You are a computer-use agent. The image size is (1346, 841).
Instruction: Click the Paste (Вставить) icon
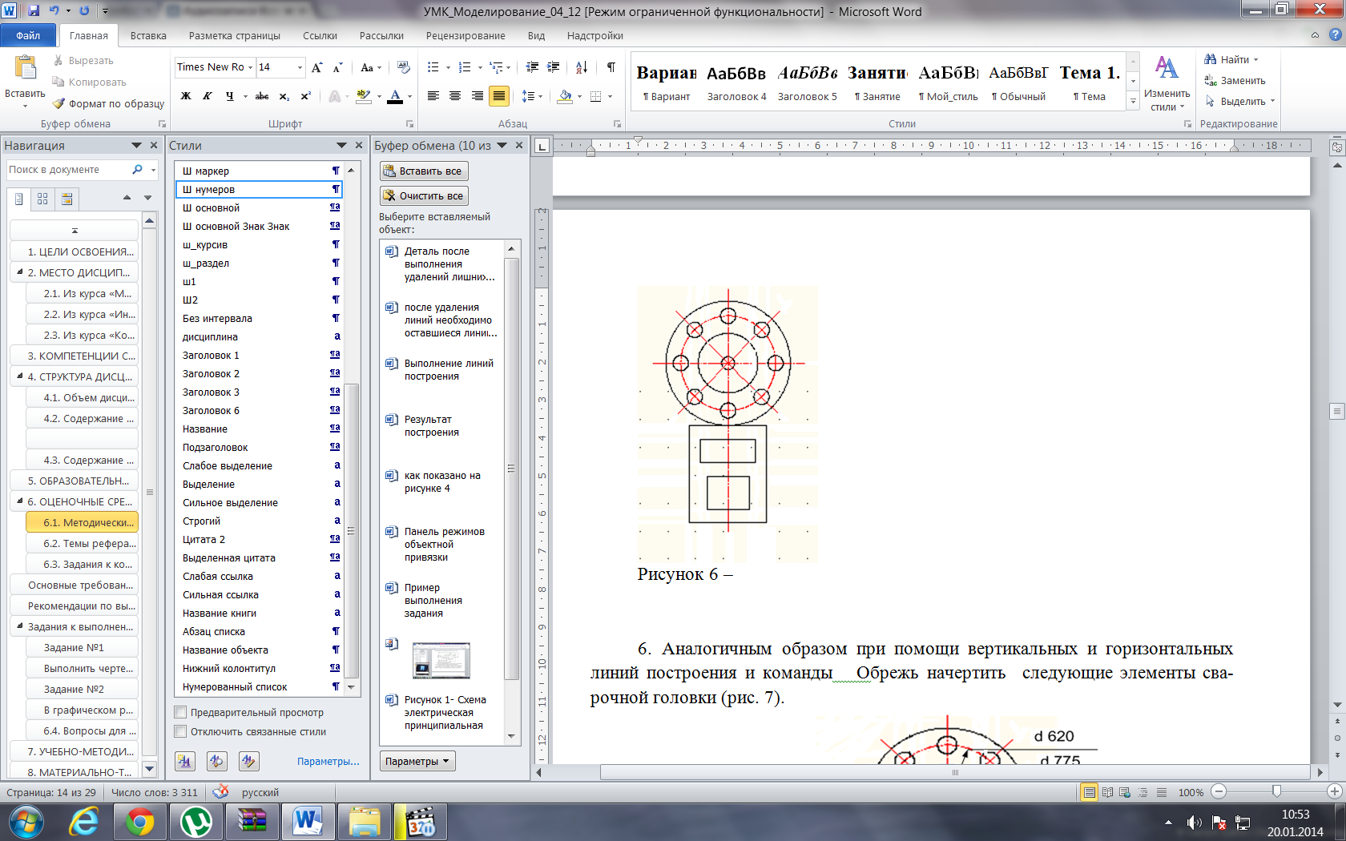25,68
